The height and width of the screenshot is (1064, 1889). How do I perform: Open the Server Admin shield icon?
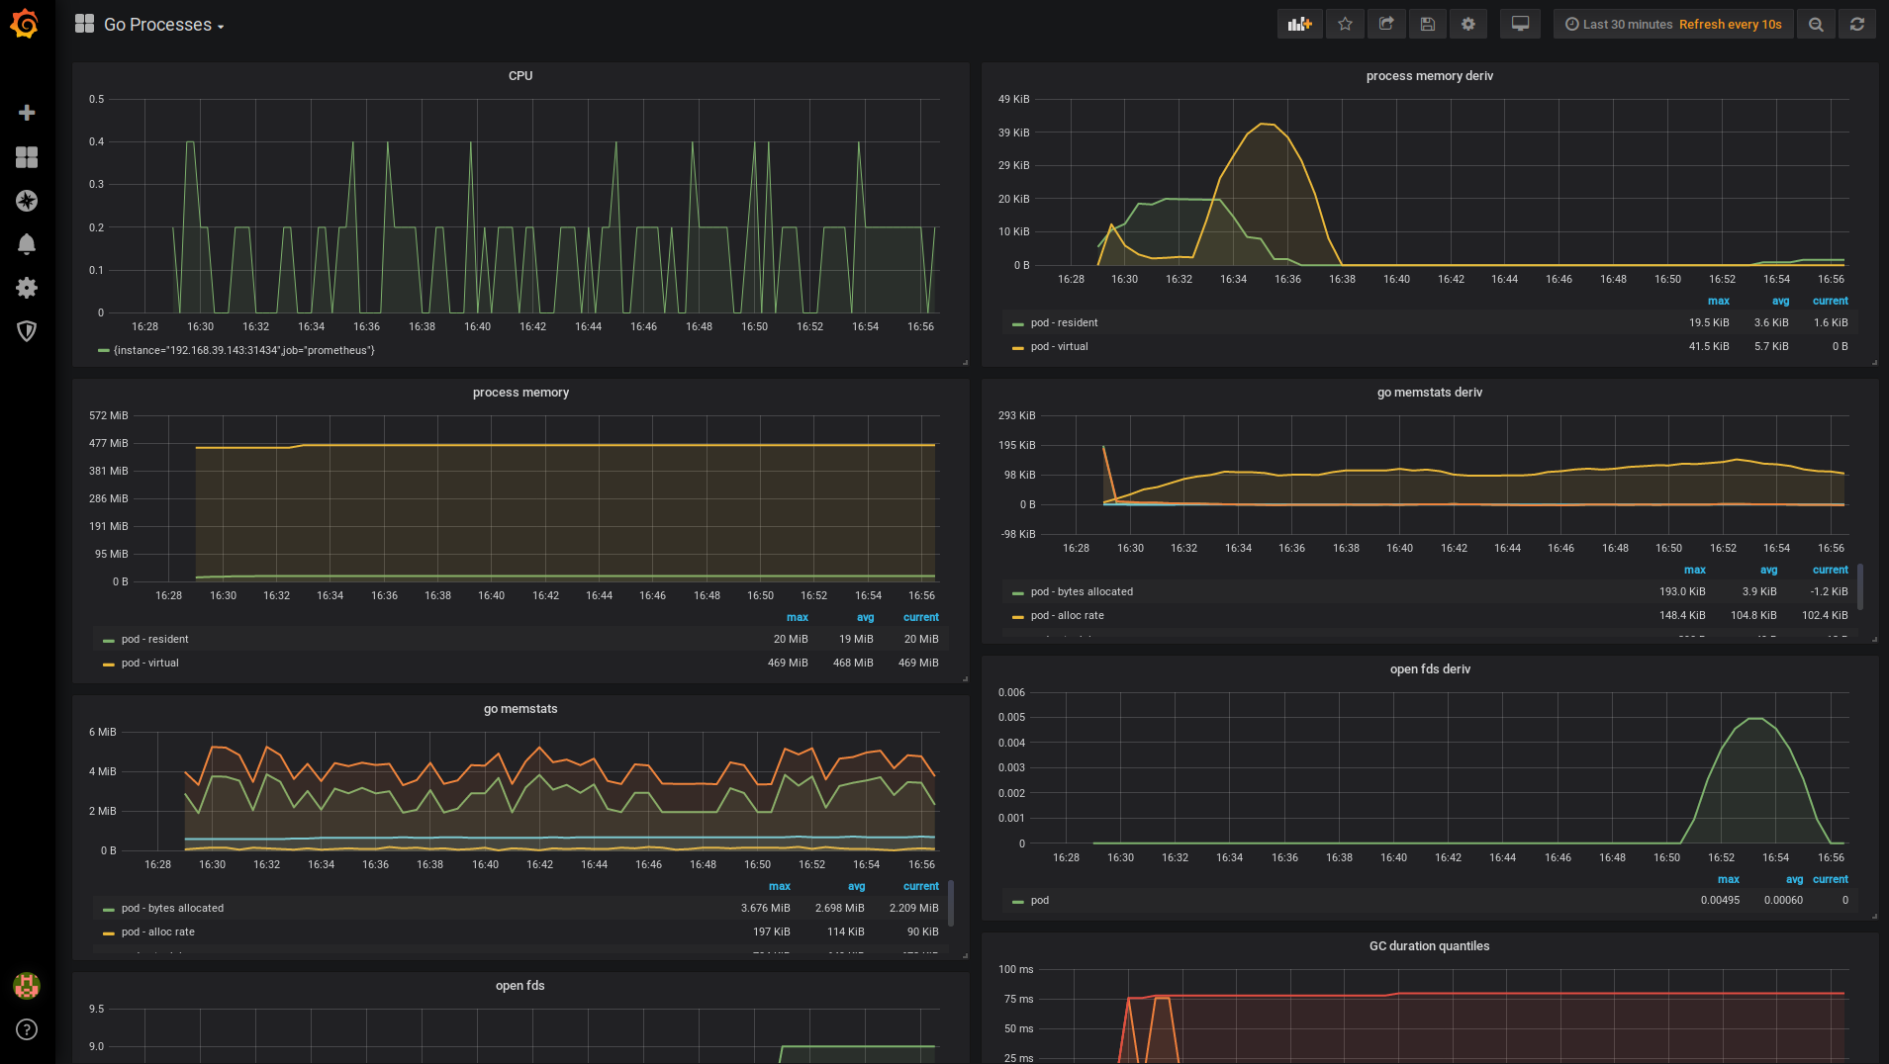pos(27,331)
